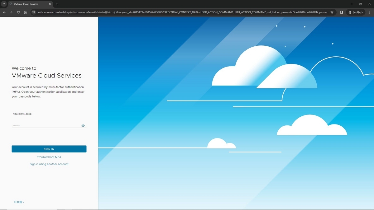Screen dimensions: 374x210
Task: Choose Sign in using another account
Action: [x=49, y=164]
